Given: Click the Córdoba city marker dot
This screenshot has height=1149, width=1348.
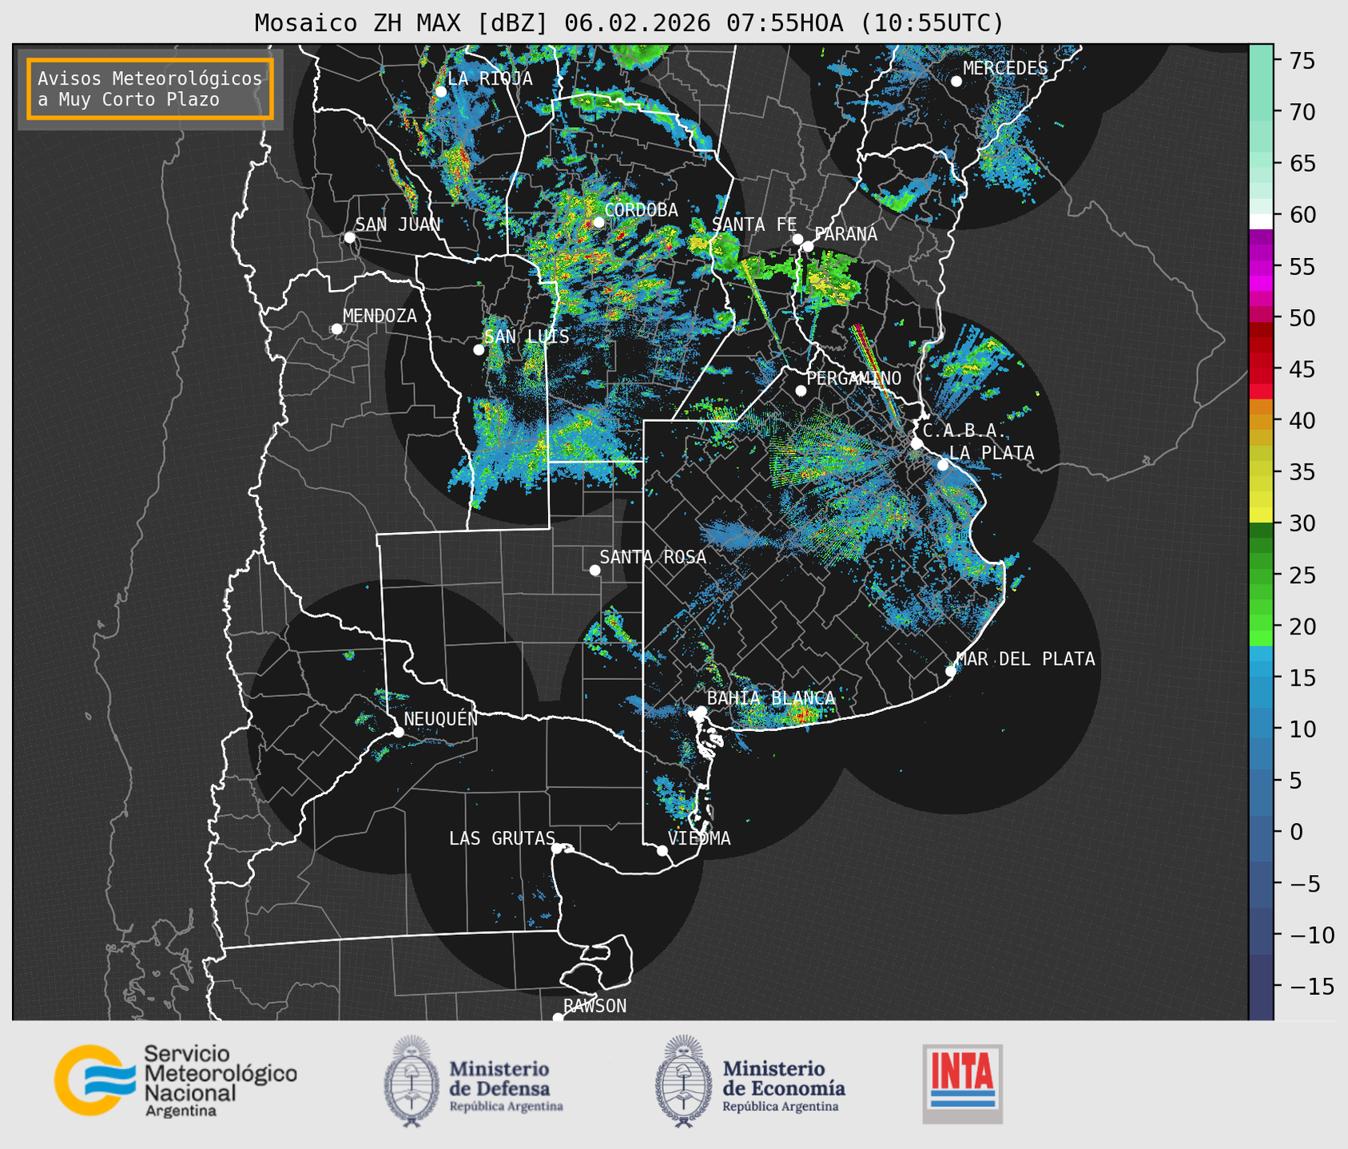Looking at the screenshot, I should [598, 222].
